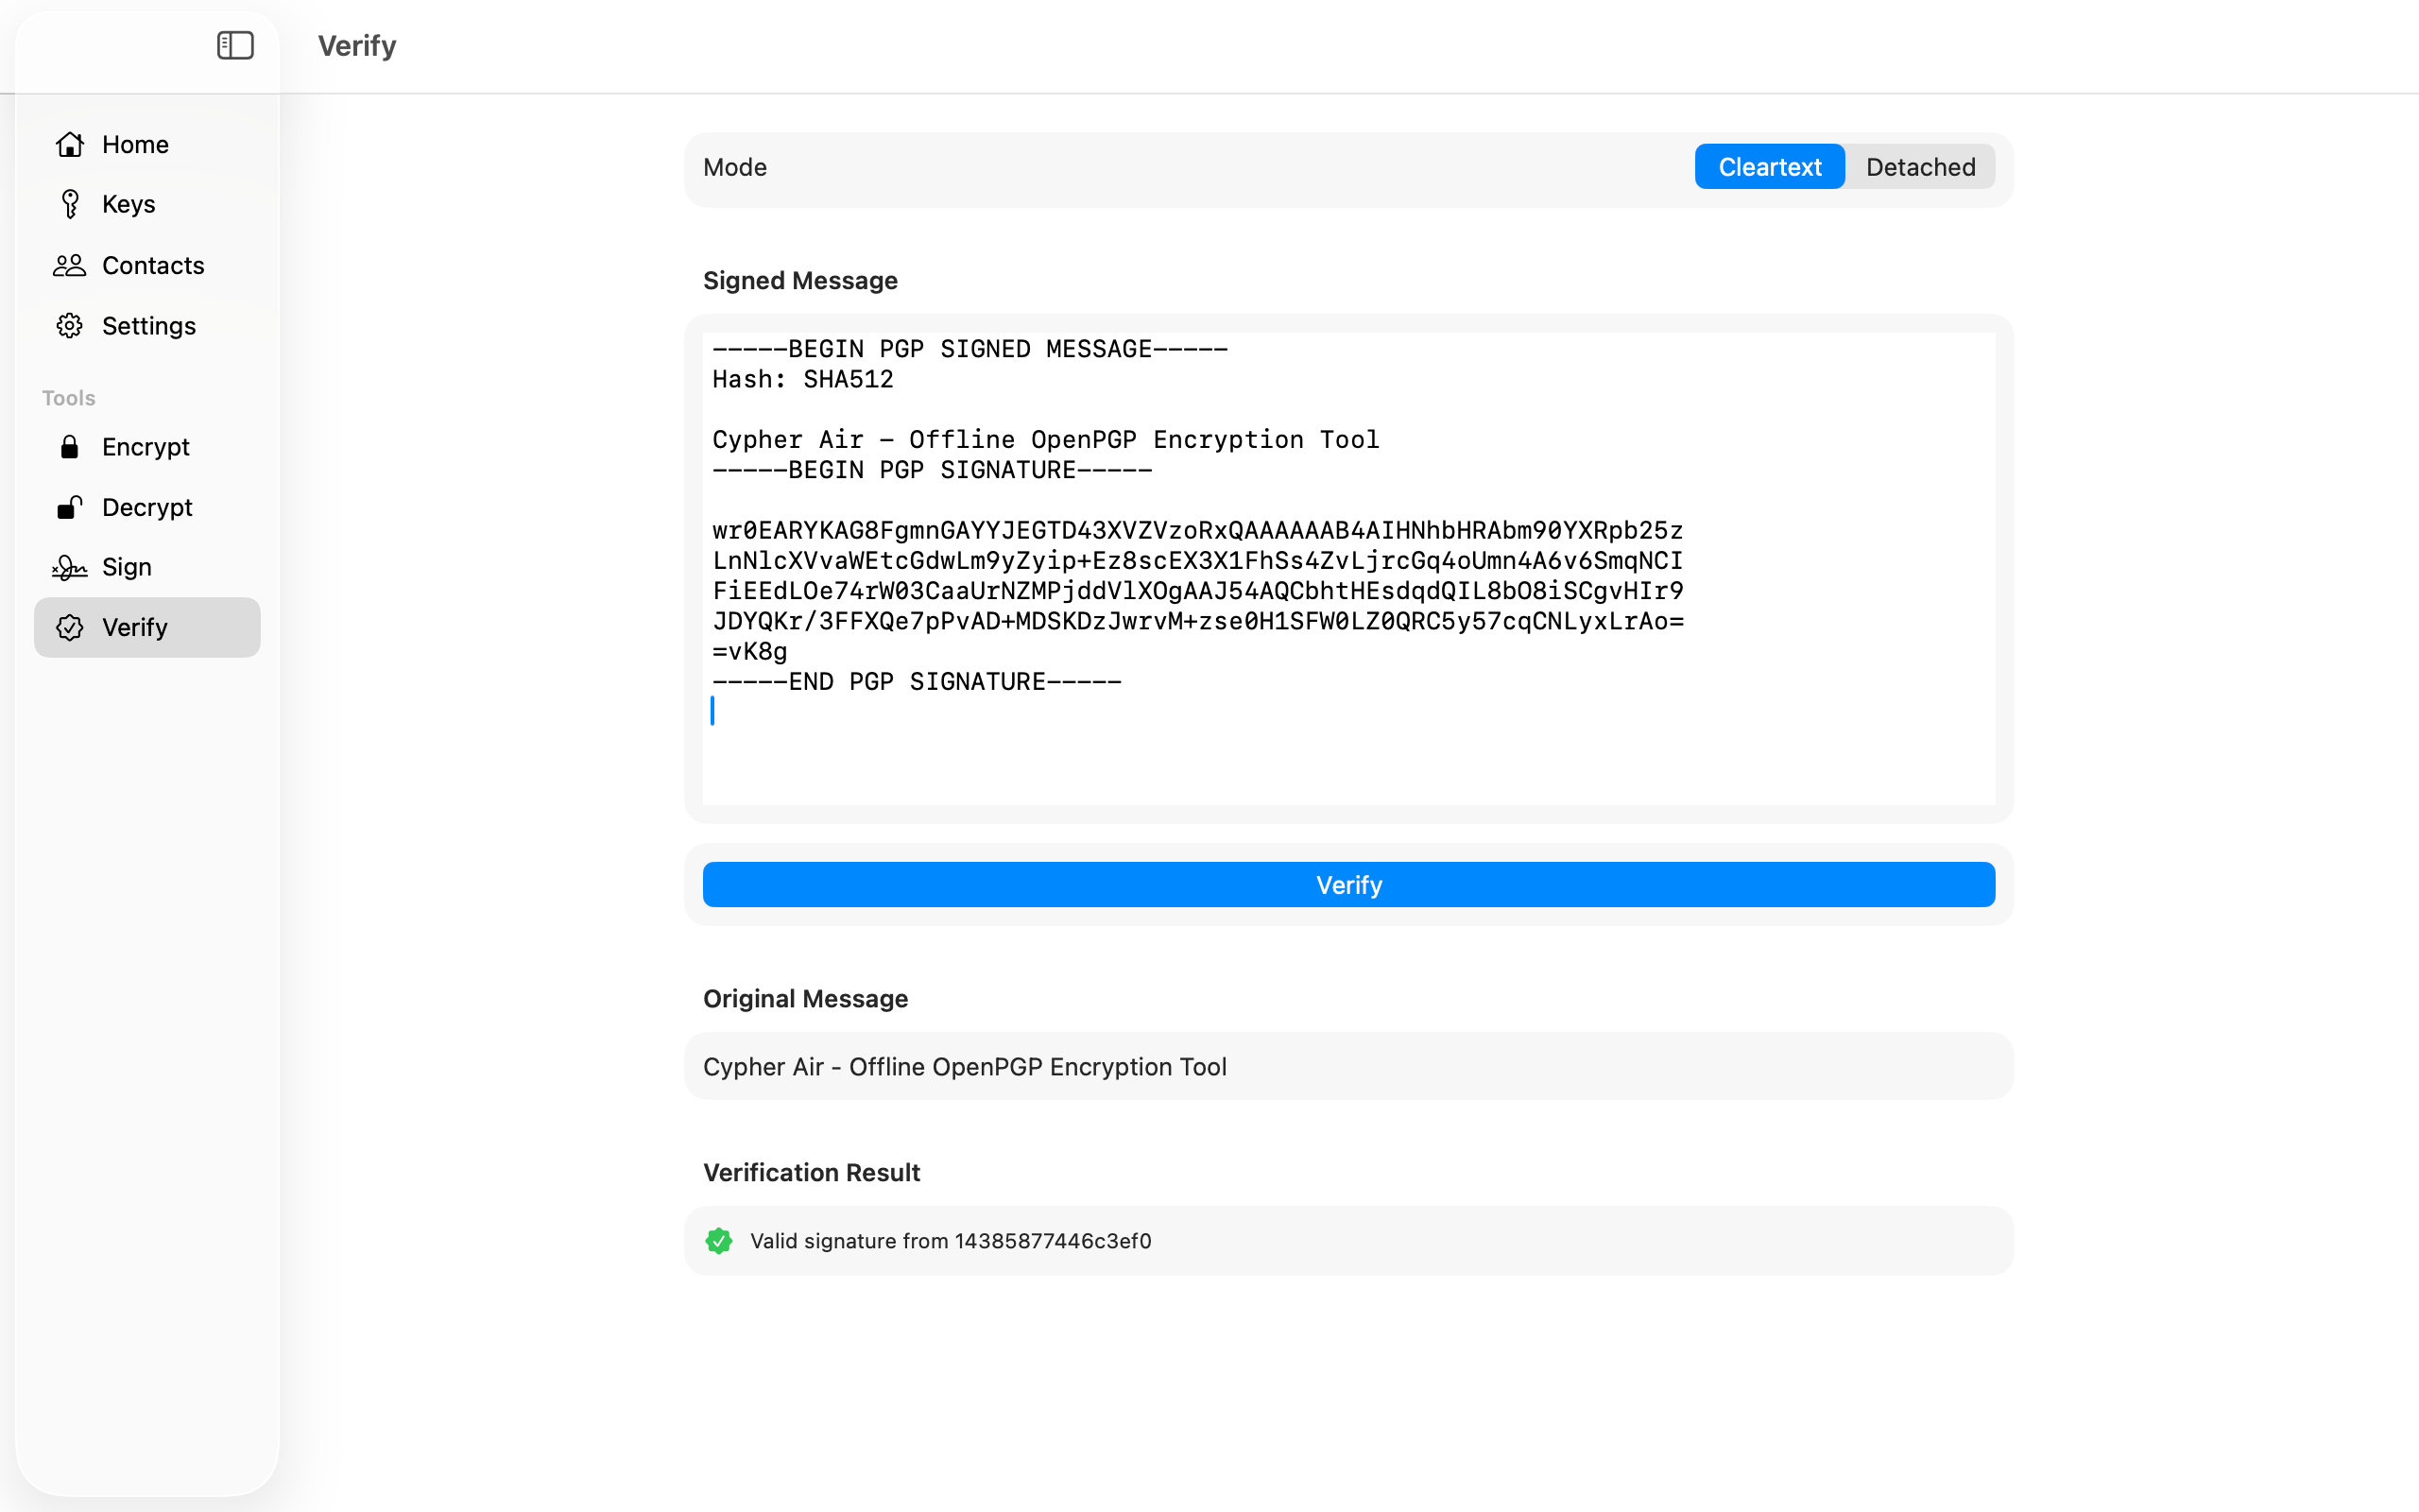Click the green valid signature checkmark
This screenshot has height=1512, width=2419.
tap(719, 1241)
